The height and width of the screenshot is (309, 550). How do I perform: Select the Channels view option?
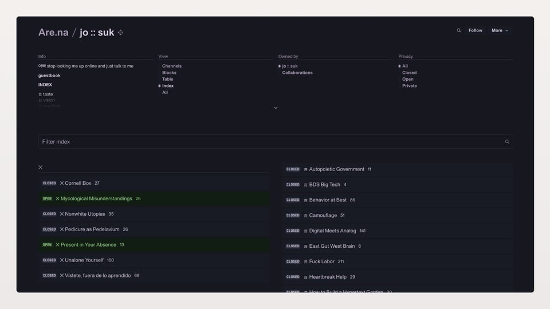171,66
